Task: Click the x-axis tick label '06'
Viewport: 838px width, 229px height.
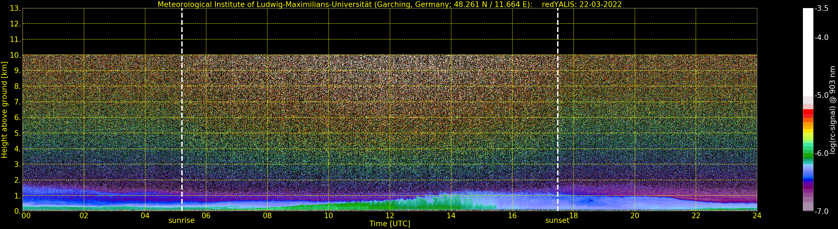Action: click(206, 215)
